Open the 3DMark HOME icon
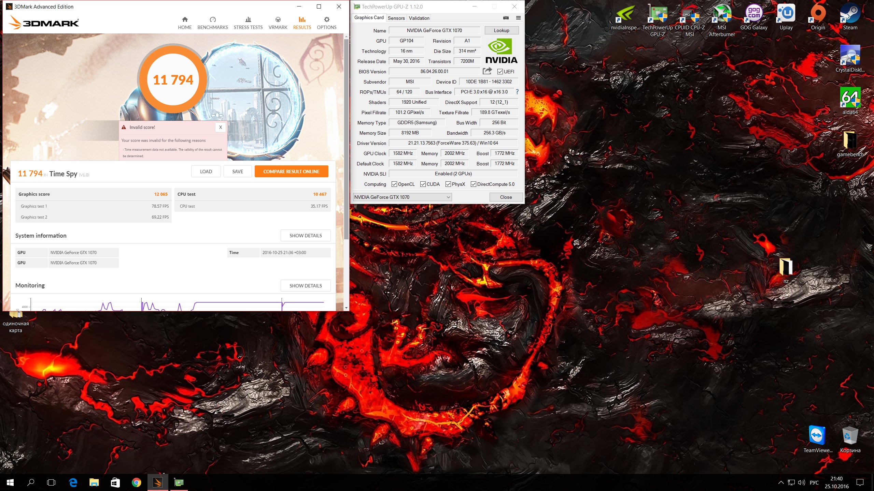 (x=185, y=20)
